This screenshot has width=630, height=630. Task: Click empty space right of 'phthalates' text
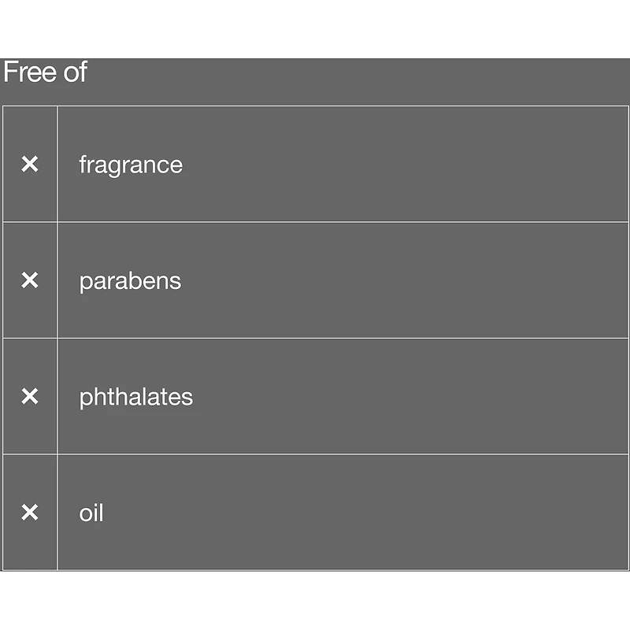tap(394, 397)
